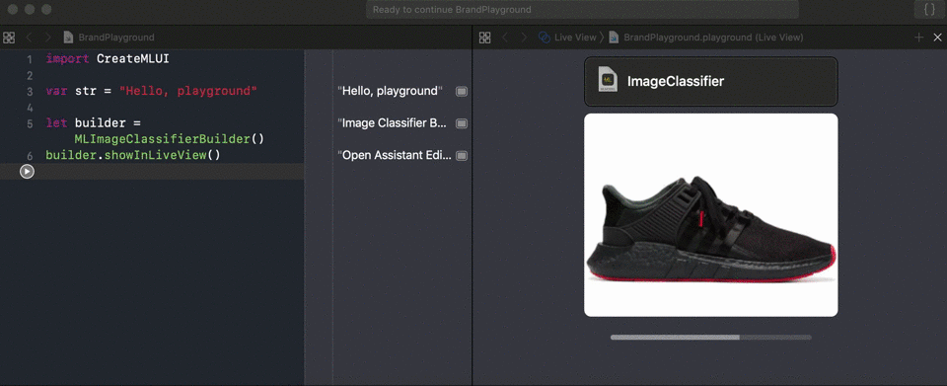The width and height of the screenshot is (947, 386).
Task: Go back in the Live View pane
Action: click(505, 38)
